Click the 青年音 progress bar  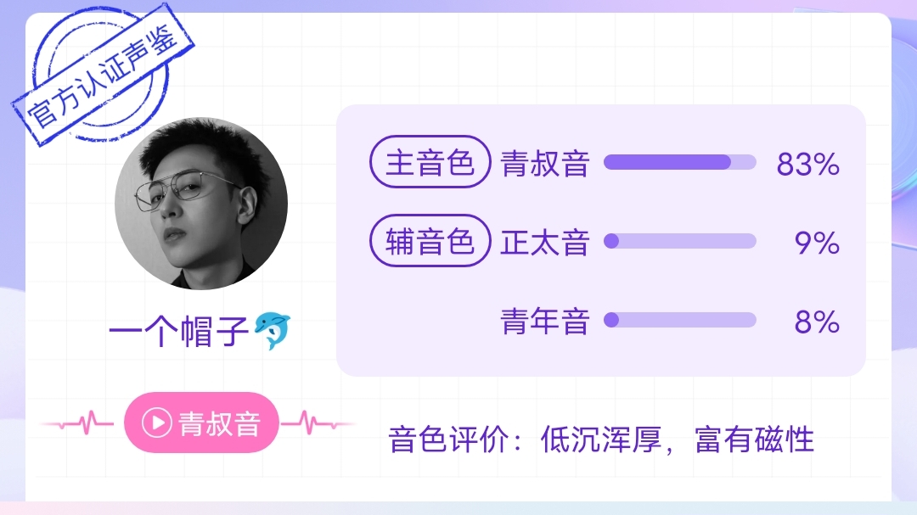pyautogui.click(x=679, y=320)
